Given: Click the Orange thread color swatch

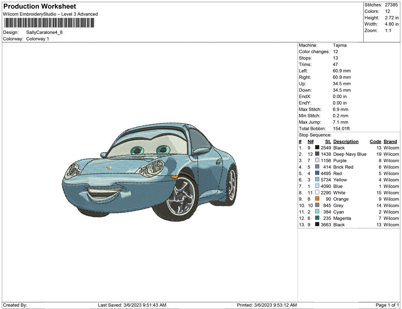Looking at the screenshot, I should point(317,199).
